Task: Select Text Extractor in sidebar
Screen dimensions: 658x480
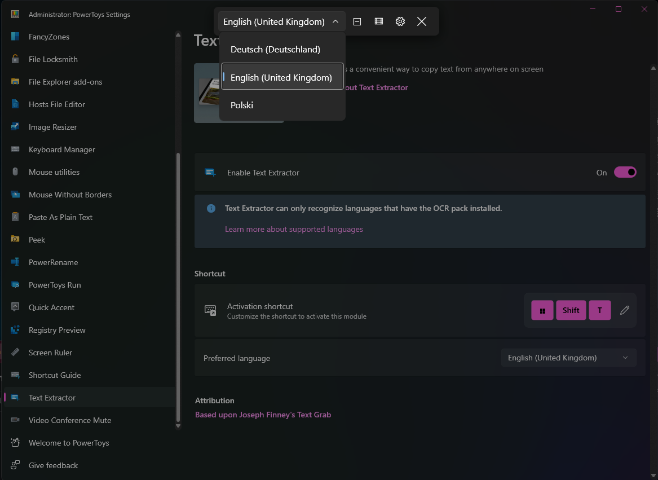Action: (90, 397)
